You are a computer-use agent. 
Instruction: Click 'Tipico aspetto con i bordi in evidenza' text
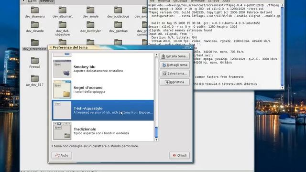tap(101, 133)
